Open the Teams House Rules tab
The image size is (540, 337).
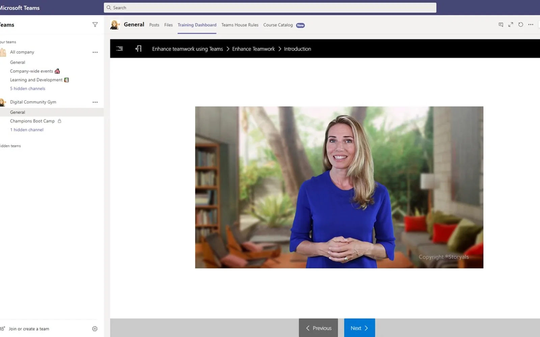pos(240,25)
